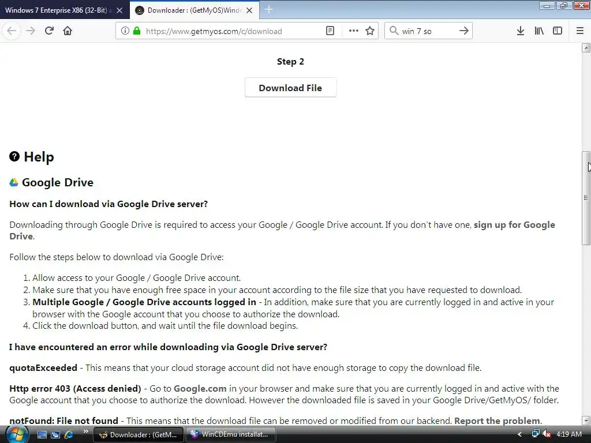The width and height of the screenshot is (591, 443).
Task: Click the network tray icon
Action: pos(535,434)
